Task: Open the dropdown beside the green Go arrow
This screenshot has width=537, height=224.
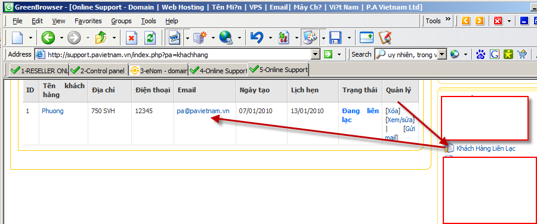Action: tap(339, 54)
